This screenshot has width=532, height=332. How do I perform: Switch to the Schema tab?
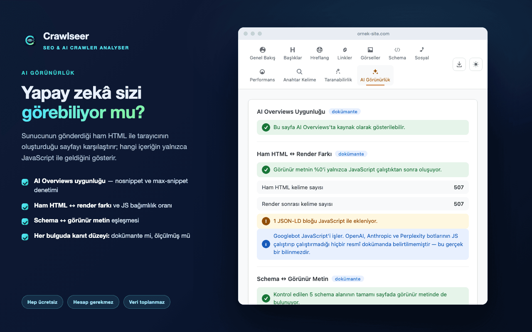coord(397,54)
